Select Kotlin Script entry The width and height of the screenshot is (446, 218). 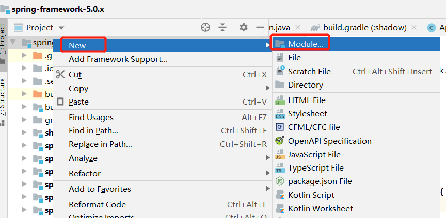(356, 195)
